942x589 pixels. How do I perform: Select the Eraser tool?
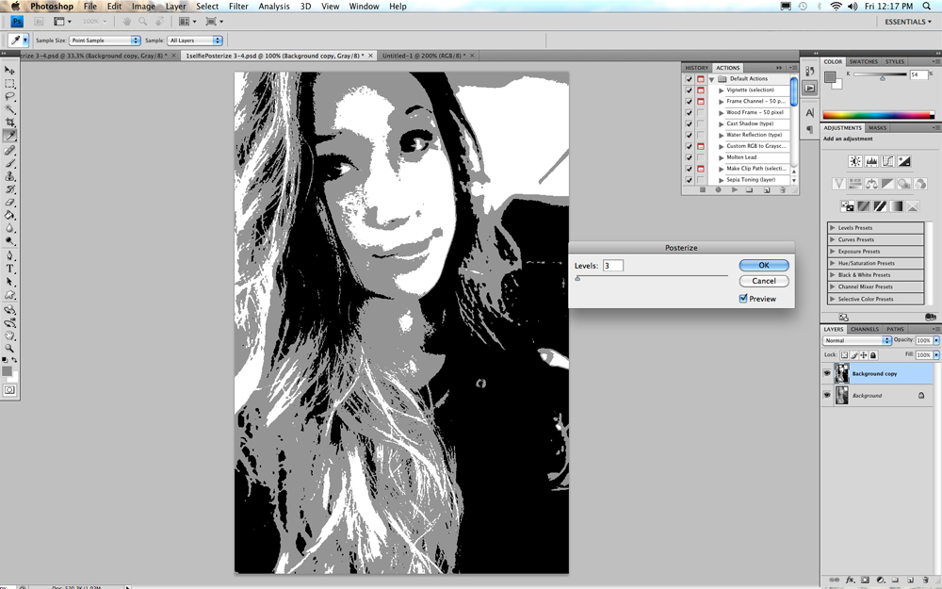pyautogui.click(x=9, y=203)
